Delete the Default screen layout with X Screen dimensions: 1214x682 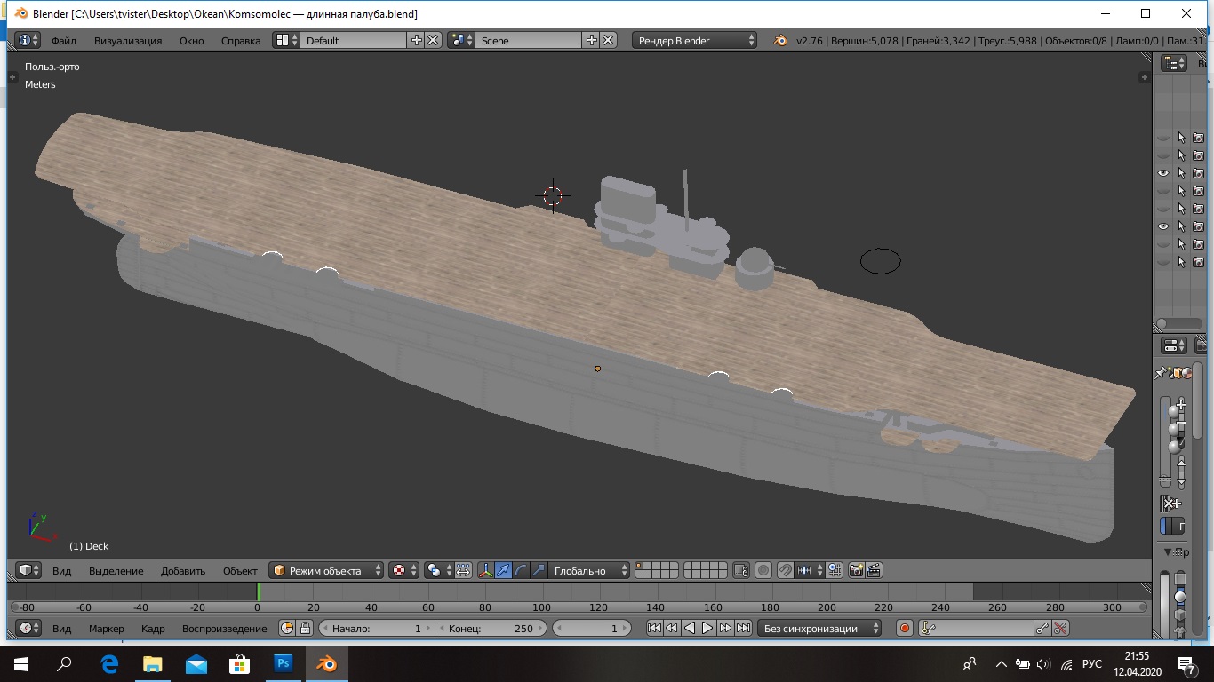point(433,40)
